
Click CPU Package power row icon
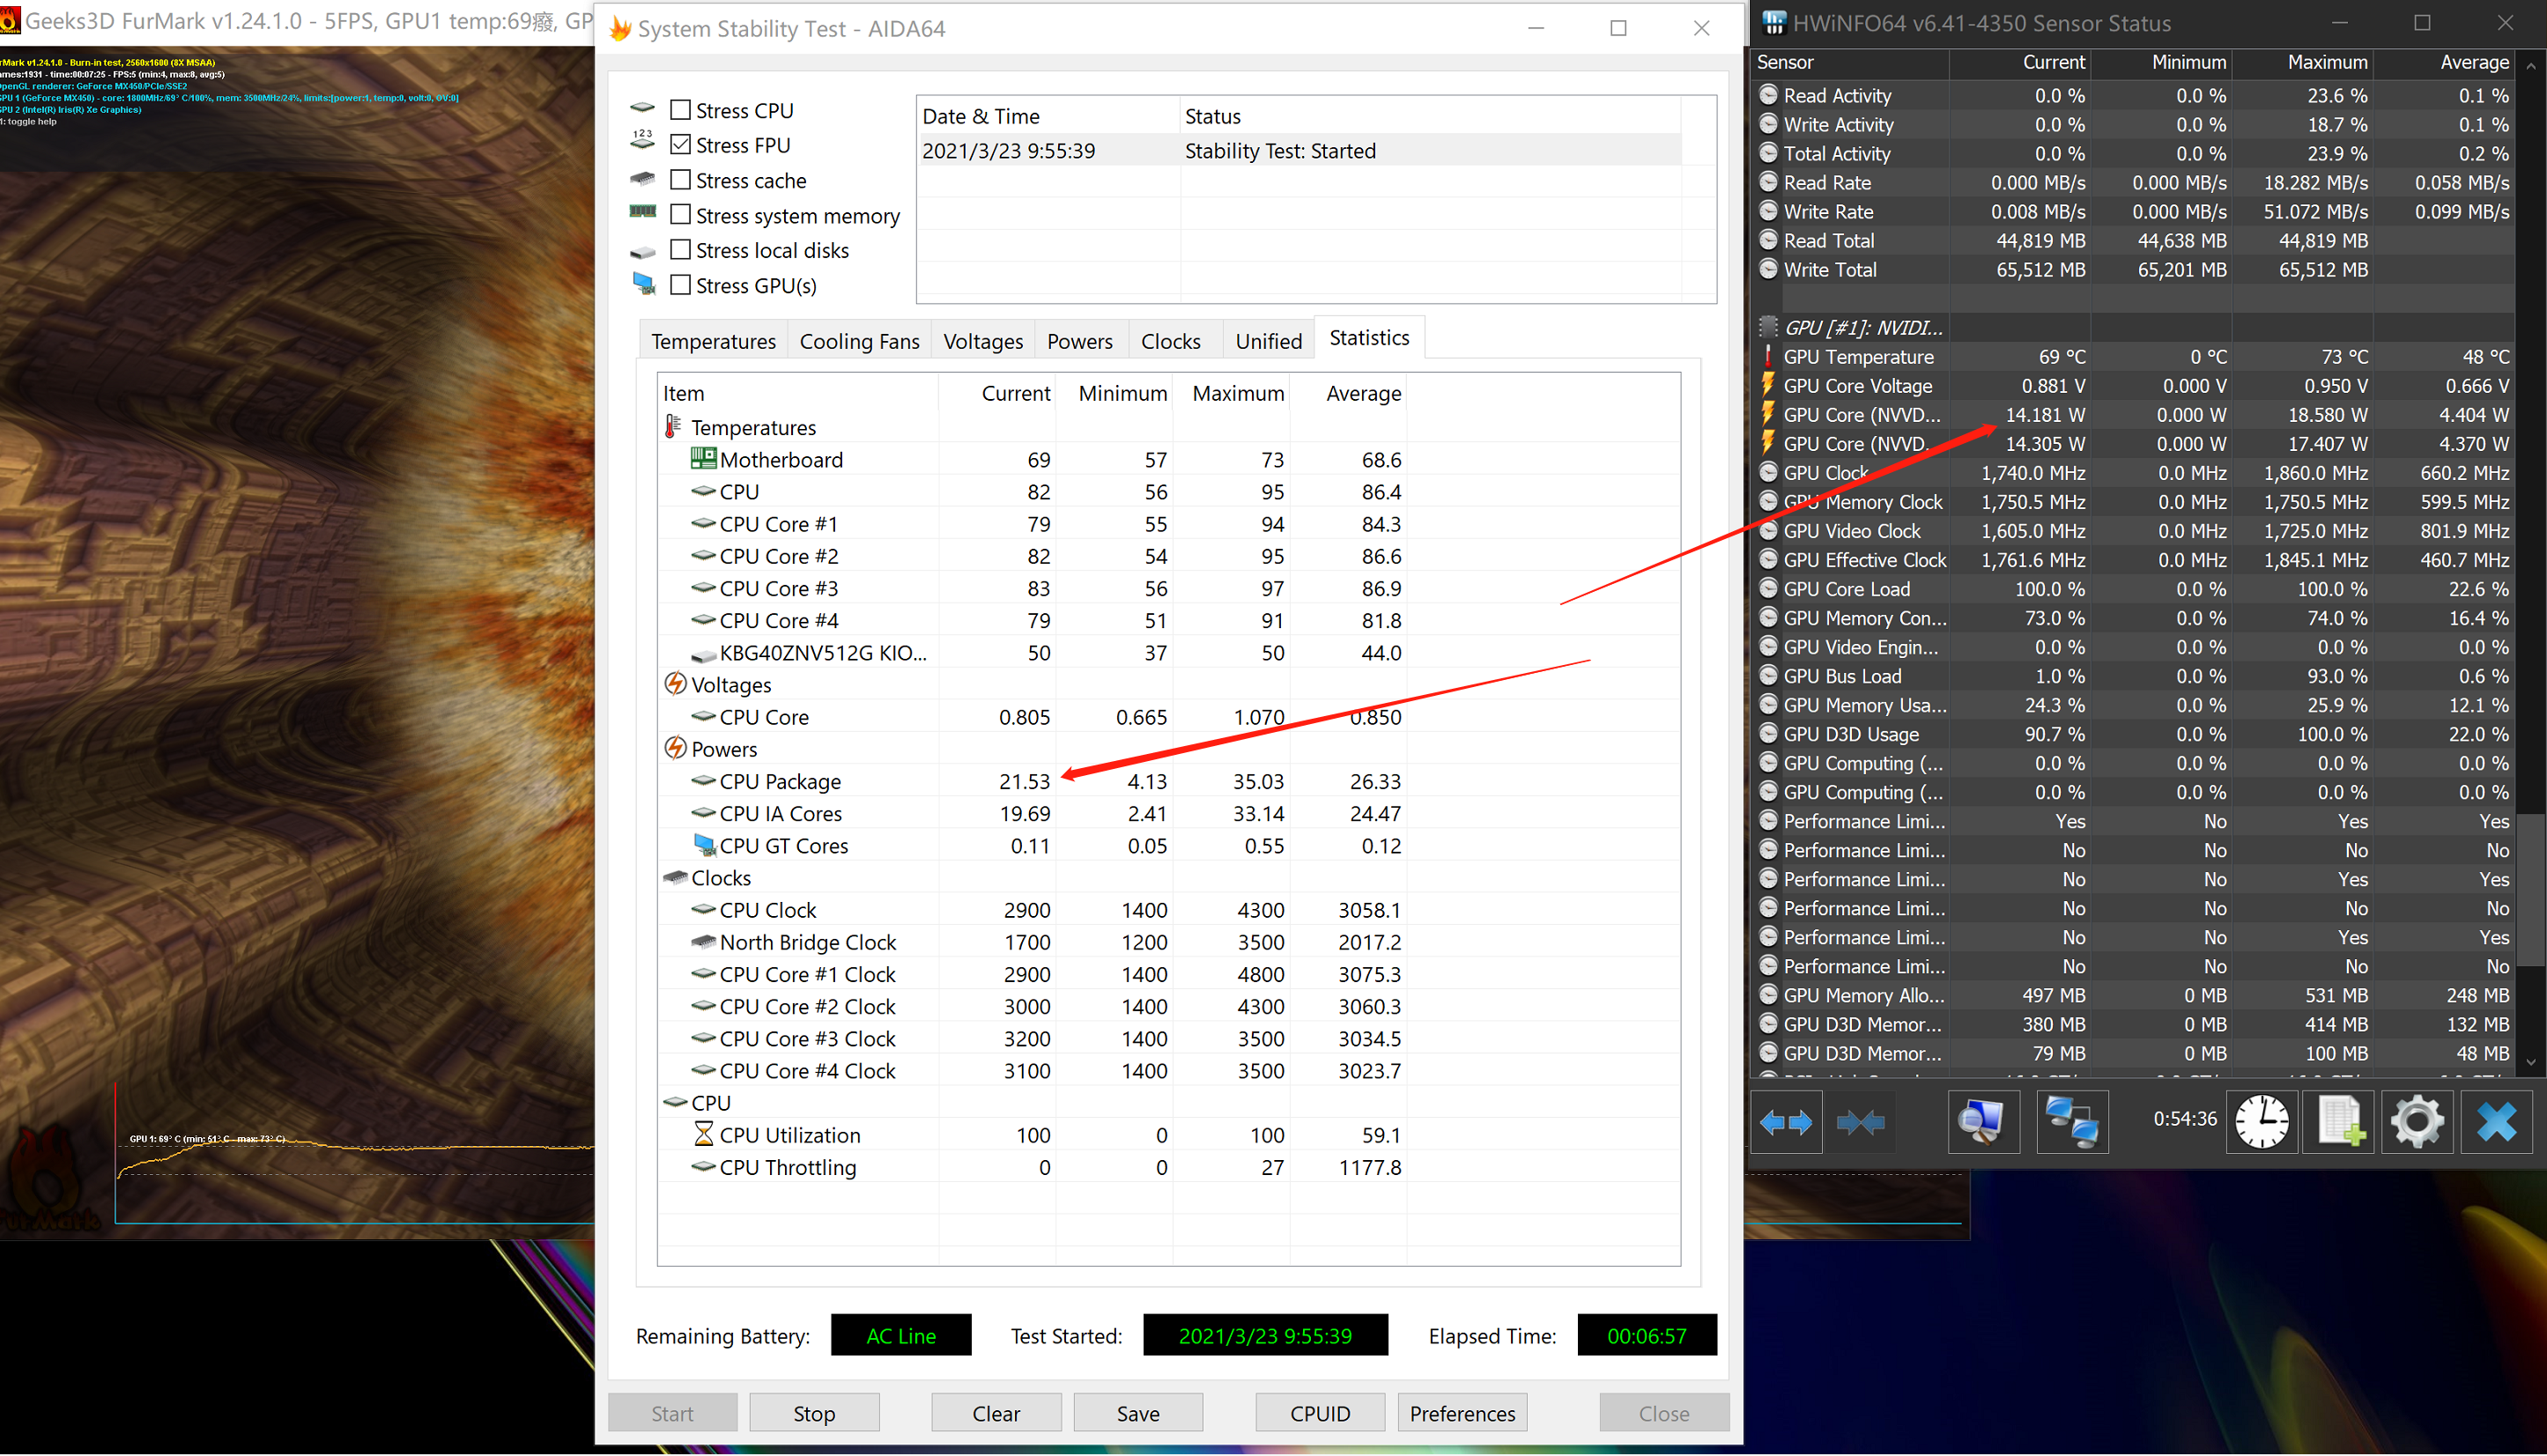[704, 781]
